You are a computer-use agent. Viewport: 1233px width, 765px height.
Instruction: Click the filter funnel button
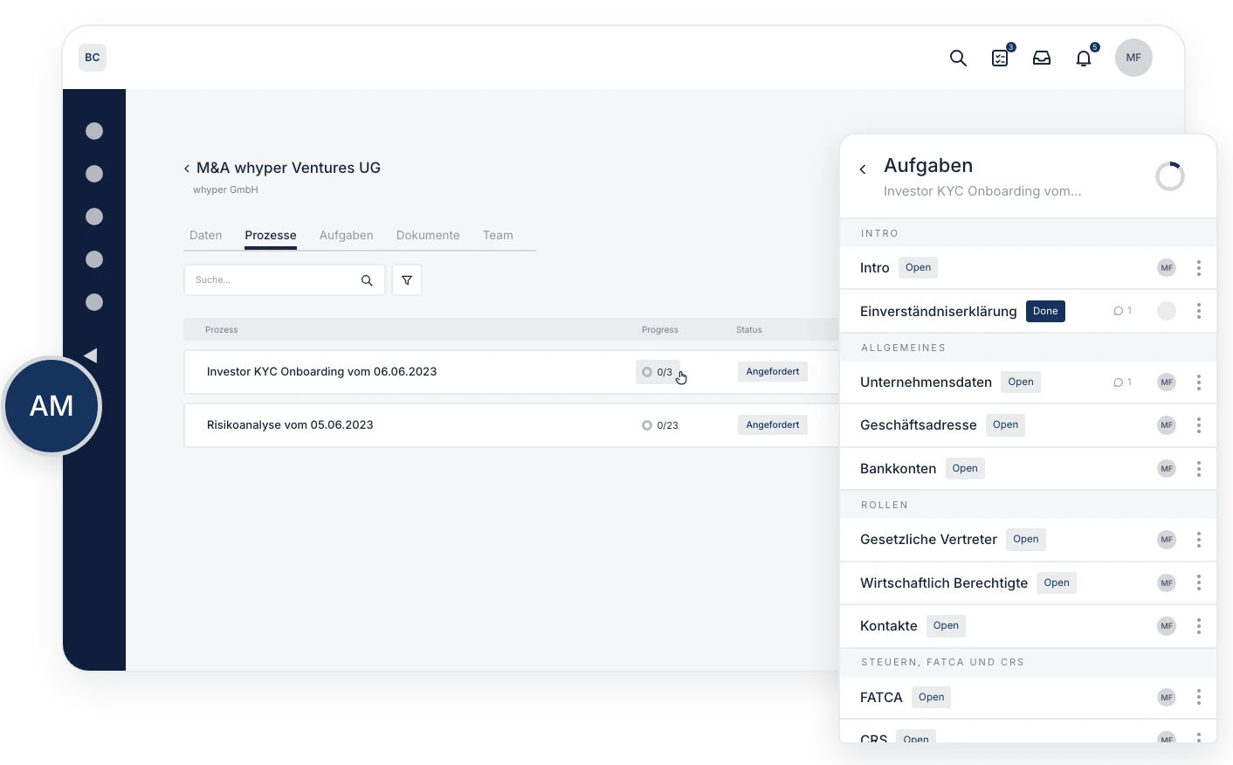click(407, 280)
